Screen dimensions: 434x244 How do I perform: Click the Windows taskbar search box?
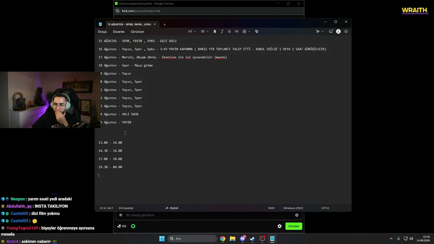192,239
